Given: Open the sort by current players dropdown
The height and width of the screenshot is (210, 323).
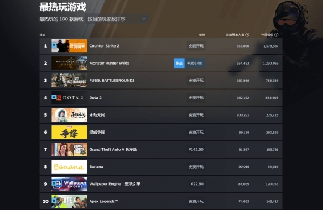Looking at the screenshot, I should 117,19.
